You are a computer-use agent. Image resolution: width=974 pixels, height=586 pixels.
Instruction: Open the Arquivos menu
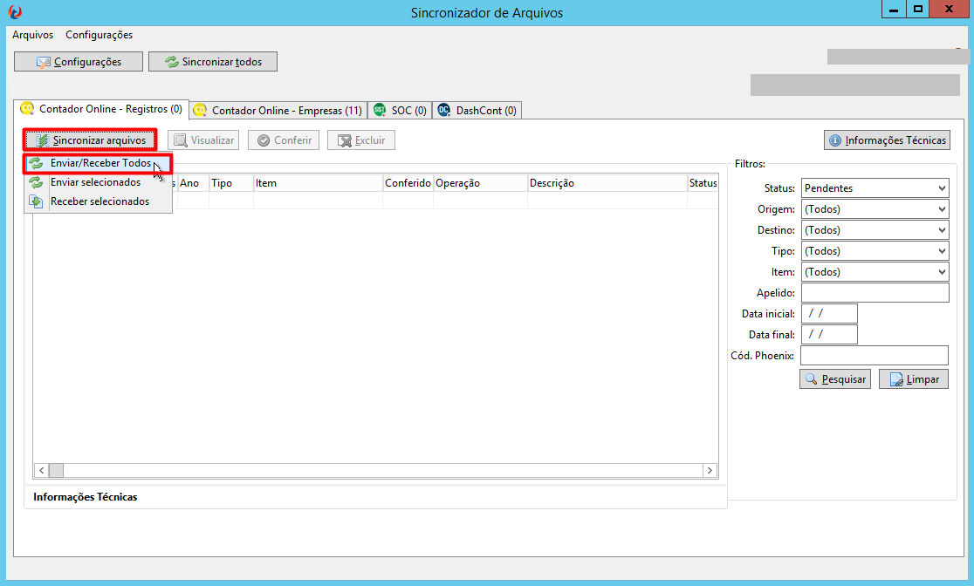pos(33,35)
